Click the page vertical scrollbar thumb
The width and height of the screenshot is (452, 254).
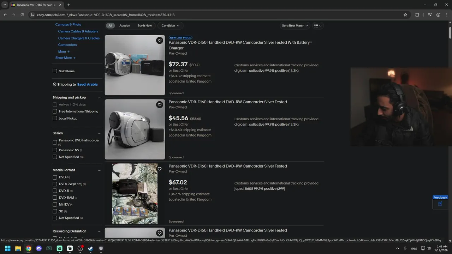point(450,32)
